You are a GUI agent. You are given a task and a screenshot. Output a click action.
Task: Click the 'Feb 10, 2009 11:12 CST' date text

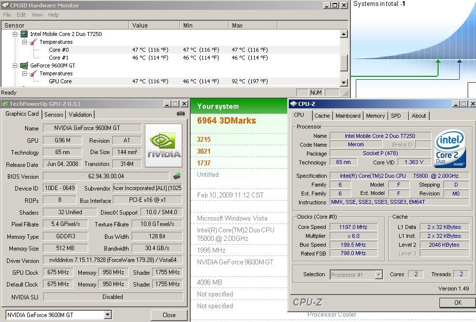coord(230,195)
